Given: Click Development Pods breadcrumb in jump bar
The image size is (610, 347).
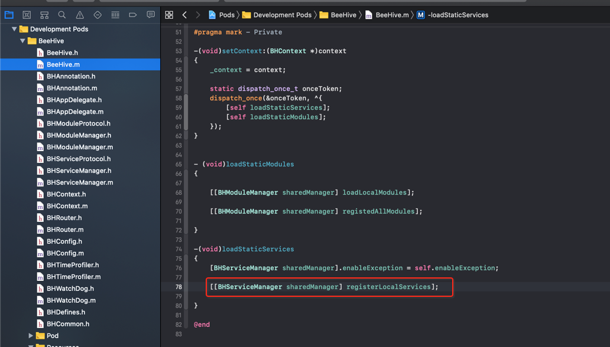Looking at the screenshot, I should pyautogui.click(x=283, y=15).
